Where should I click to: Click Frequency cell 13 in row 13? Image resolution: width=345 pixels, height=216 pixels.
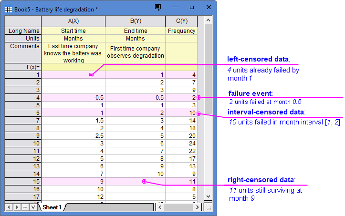pyautogui.click(x=181, y=166)
